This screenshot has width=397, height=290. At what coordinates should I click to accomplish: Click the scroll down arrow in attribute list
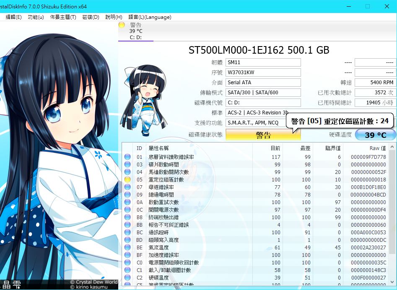point(392,282)
